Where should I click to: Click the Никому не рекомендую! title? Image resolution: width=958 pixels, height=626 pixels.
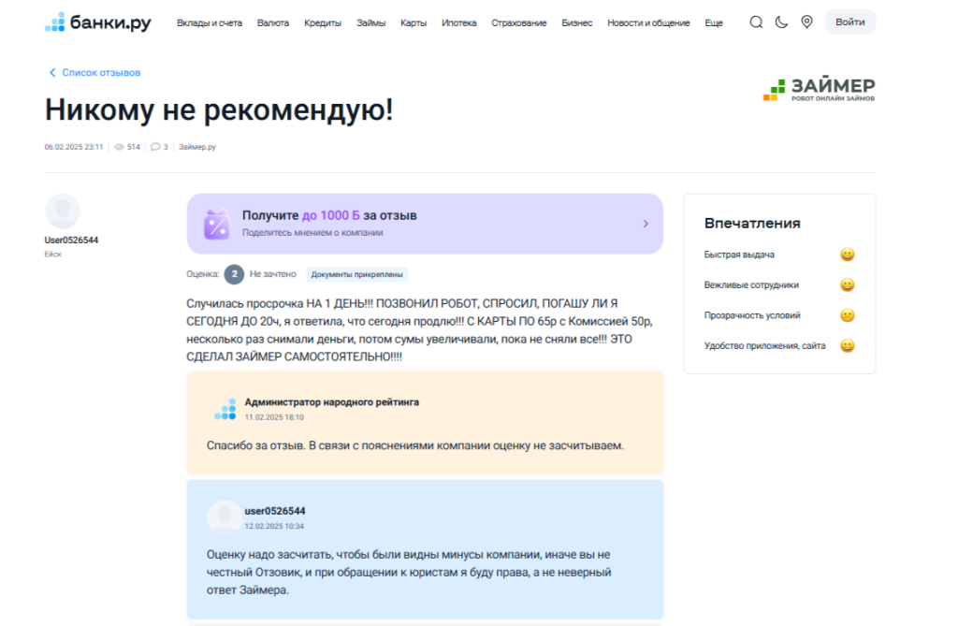pos(219,110)
